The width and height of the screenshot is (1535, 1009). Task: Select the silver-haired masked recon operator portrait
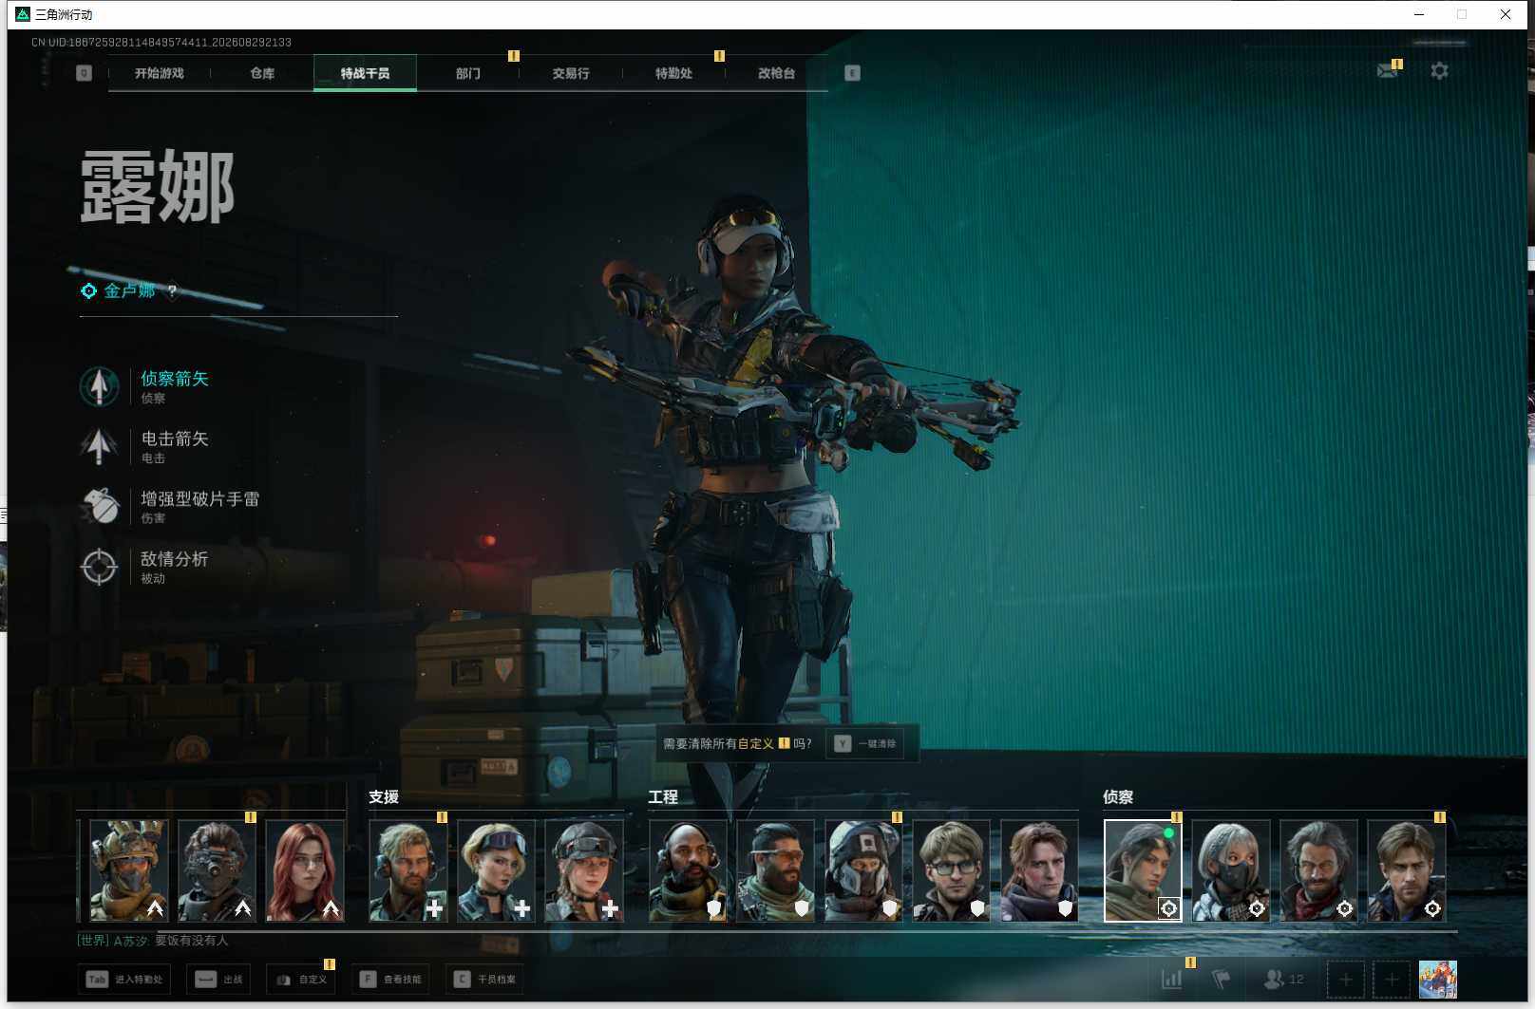tap(1231, 870)
